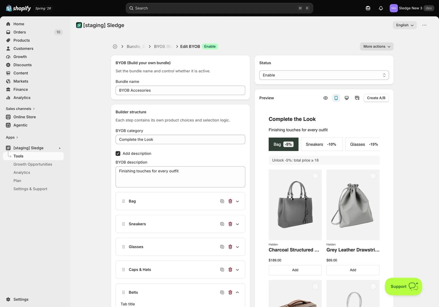Click the Charcoal Structured bag product image
Screen dimensions: 439x307
pyautogui.click(x=295, y=205)
